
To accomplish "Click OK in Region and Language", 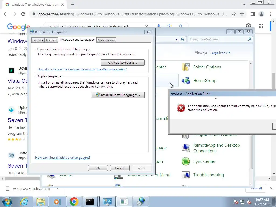I will click(98, 168).
